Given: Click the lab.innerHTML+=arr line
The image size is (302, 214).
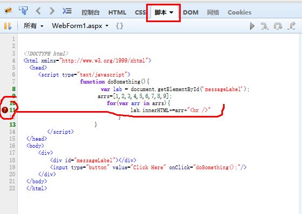Looking at the screenshot, I should coord(170,111).
